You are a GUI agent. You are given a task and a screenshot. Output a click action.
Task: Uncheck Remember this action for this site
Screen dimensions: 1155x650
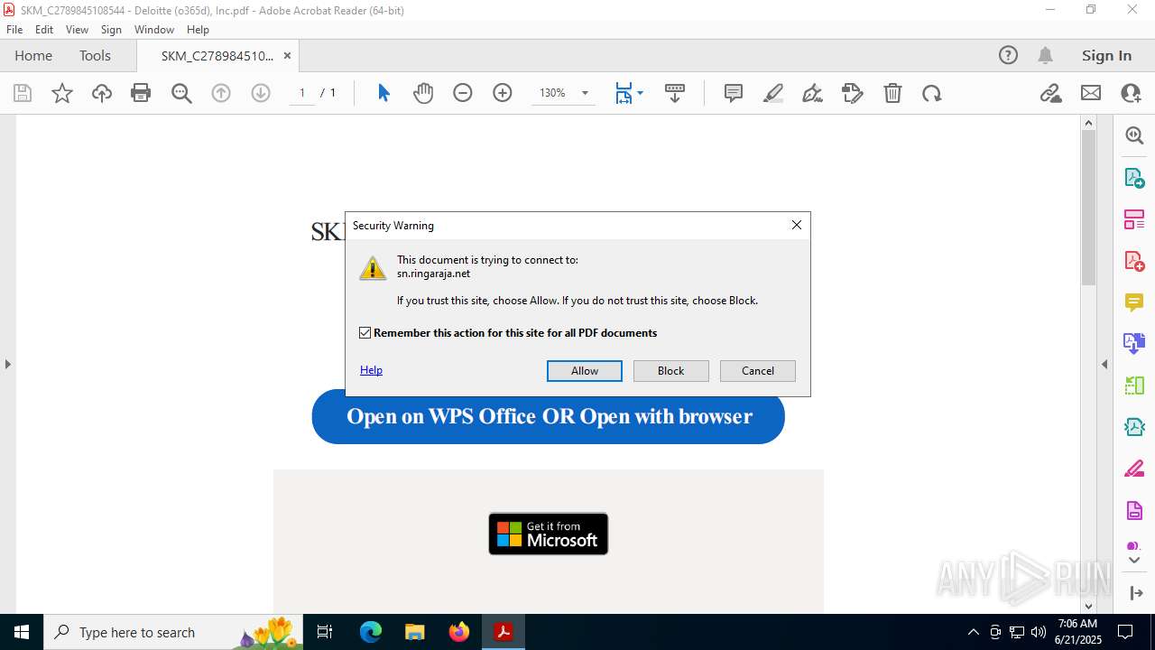tap(365, 333)
